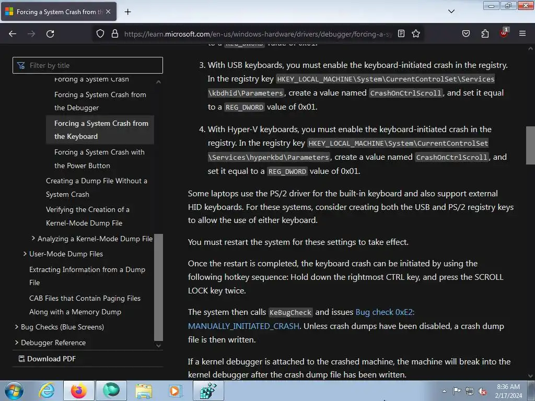535x401 pixels.
Task: Open the list all tabs dropdown
Action: pos(451,11)
